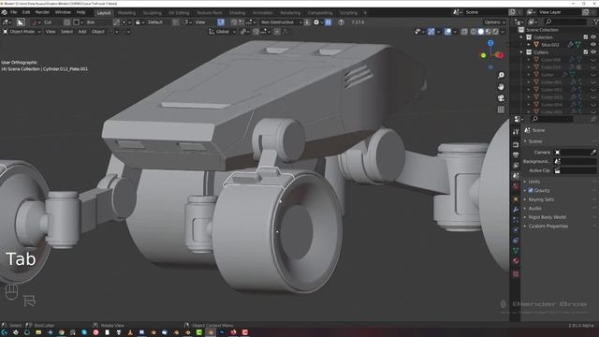Toggle X-ray view icon
The height and width of the screenshot is (337, 599).
(x=464, y=32)
